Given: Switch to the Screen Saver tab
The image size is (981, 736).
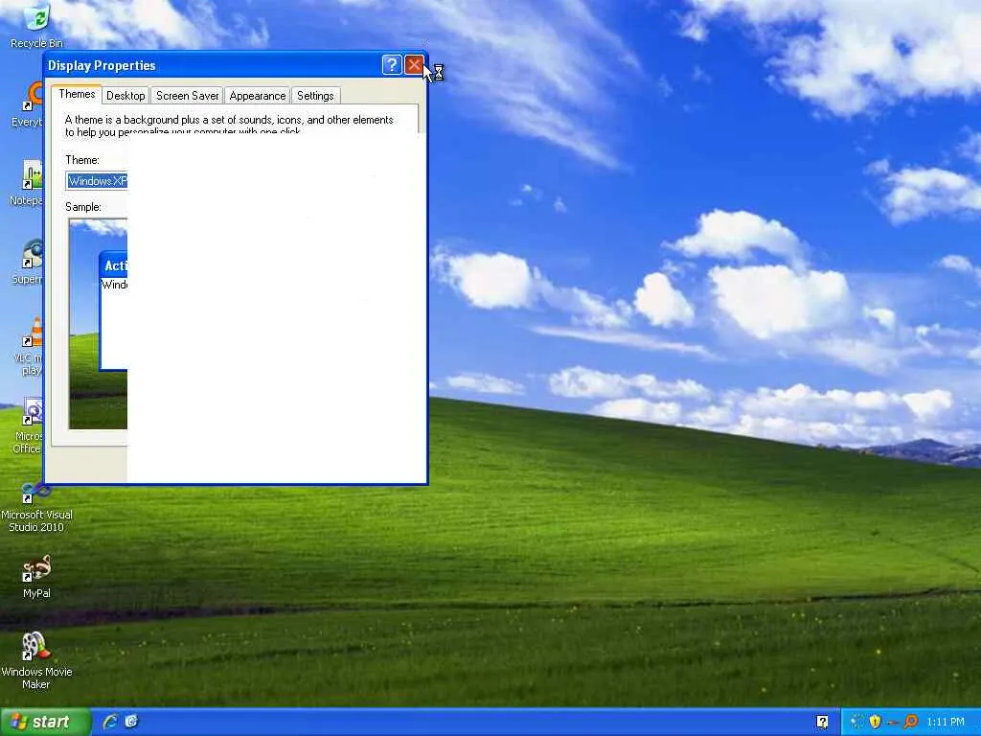Looking at the screenshot, I should [x=187, y=96].
